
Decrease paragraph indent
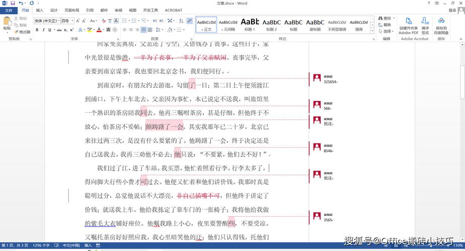click(x=155, y=21)
